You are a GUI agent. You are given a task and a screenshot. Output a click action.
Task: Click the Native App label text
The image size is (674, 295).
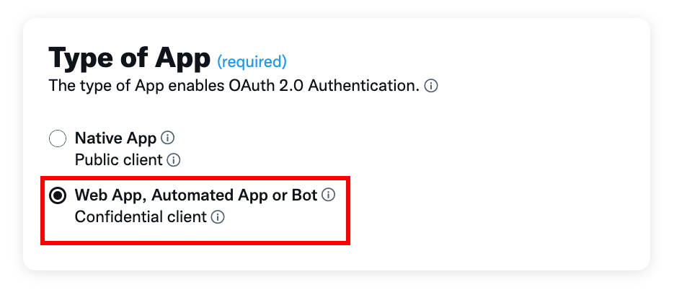(x=115, y=138)
